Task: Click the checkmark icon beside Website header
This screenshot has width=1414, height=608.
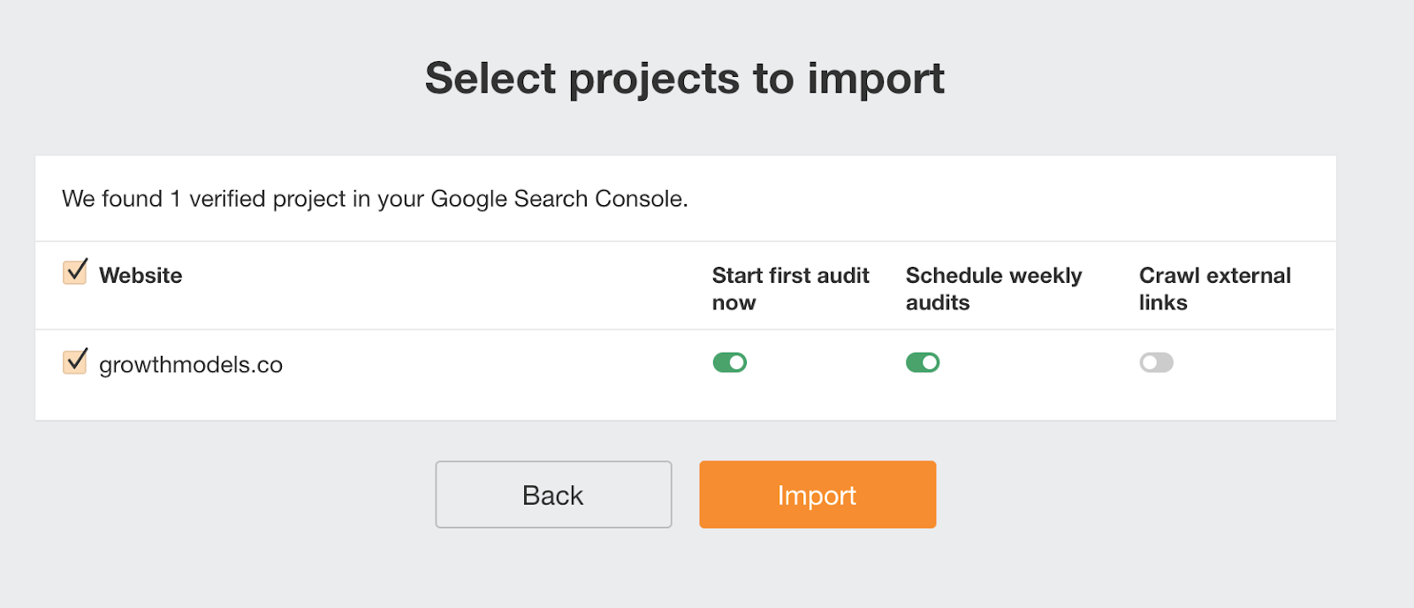Action: tap(77, 270)
